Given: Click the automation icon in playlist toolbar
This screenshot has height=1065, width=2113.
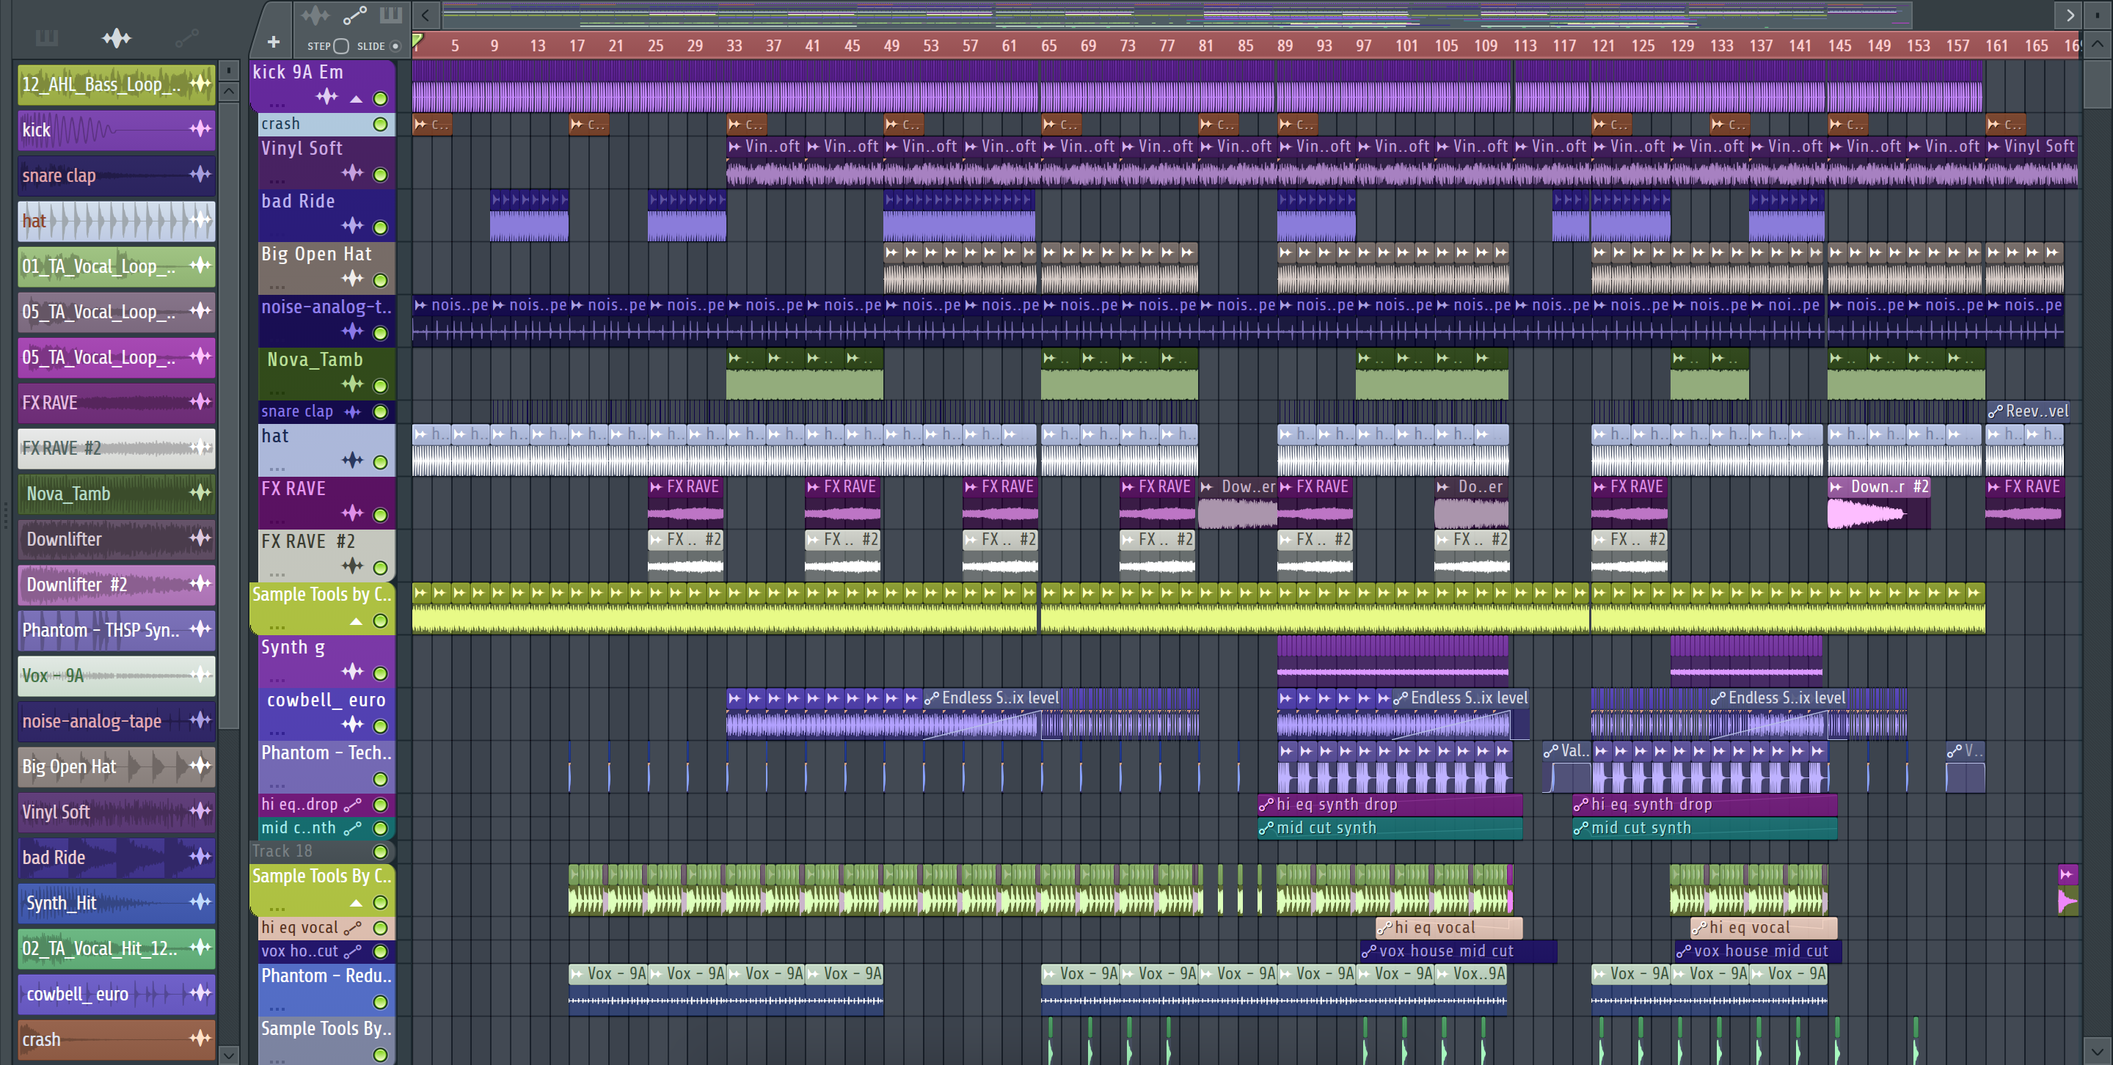Looking at the screenshot, I should [354, 15].
